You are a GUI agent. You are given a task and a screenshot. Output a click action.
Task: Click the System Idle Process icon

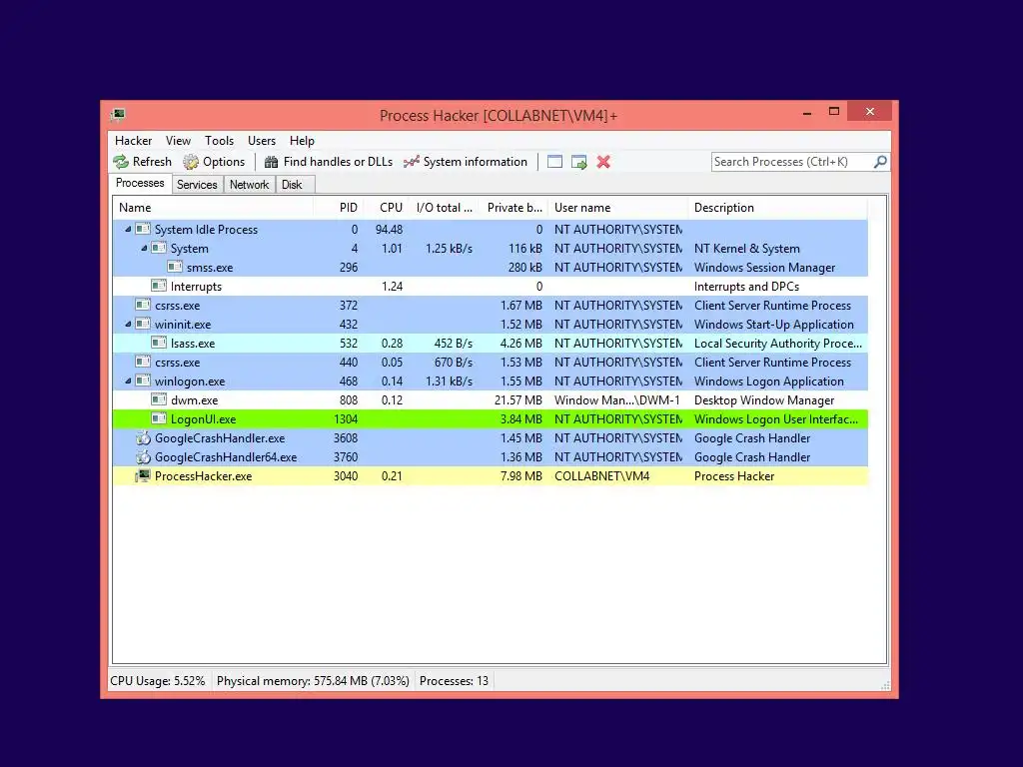coord(143,229)
